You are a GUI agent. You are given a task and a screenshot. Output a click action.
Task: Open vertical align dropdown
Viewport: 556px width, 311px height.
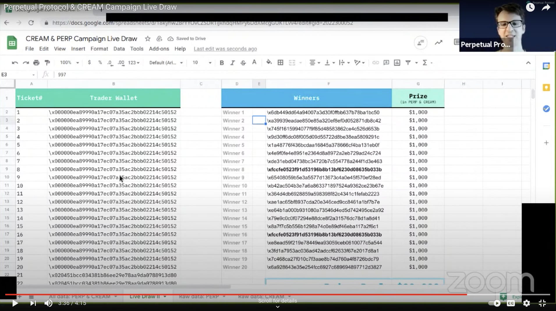pos(330,63)
